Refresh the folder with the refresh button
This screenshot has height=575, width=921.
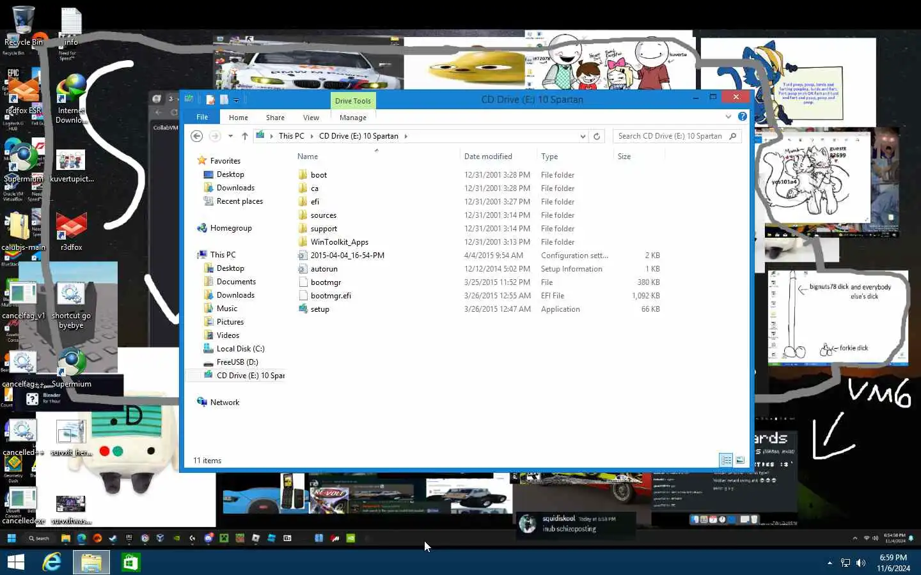pos(597,136)
